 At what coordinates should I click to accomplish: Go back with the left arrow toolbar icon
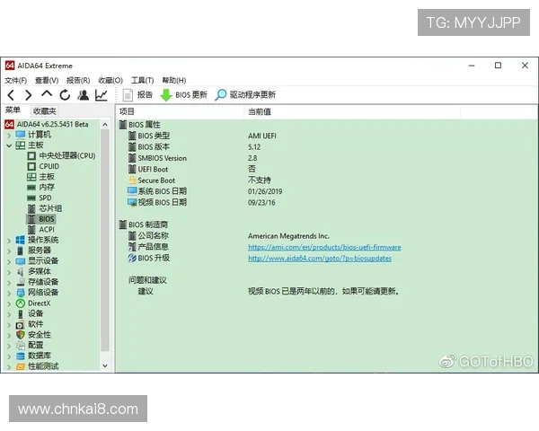coord(11,95)
